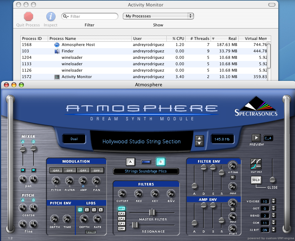295x241 pixels.
Task: Click the Spectrasonics logo
Action: coord(255,107)
